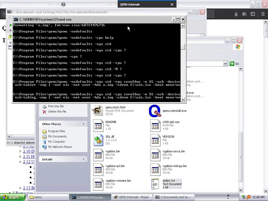The width and height of the screenshot is (268, 201).
Task: Click the Print this file link
Action: [x=56, y=106]
